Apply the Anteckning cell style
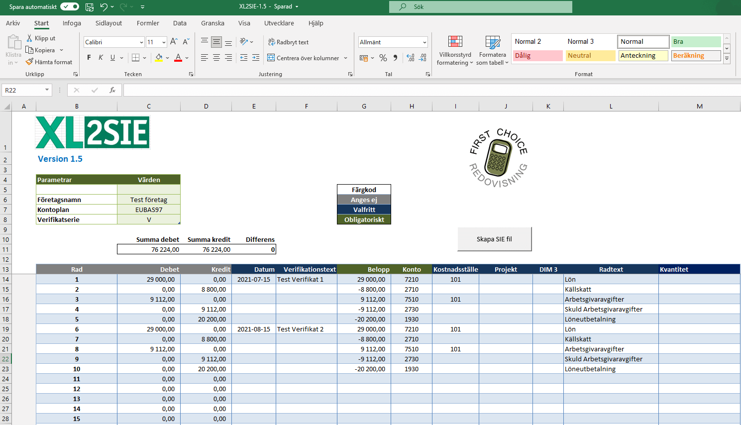Screen dimensions: 741x425 [643, 56]
